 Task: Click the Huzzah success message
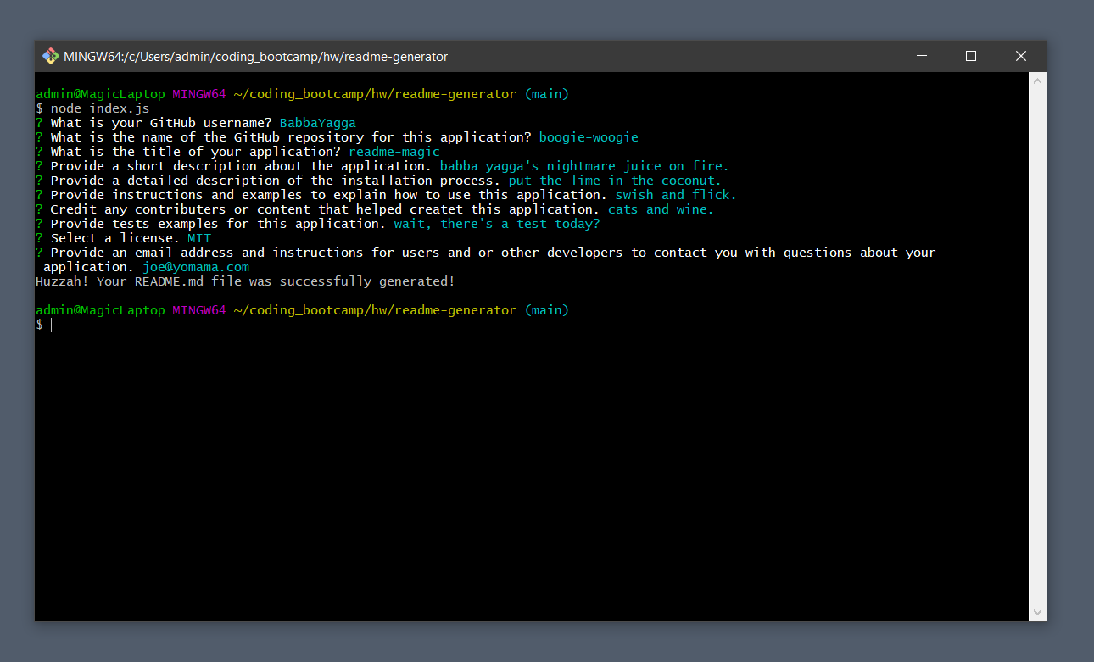pyautogui.click(x=244, y=281)
